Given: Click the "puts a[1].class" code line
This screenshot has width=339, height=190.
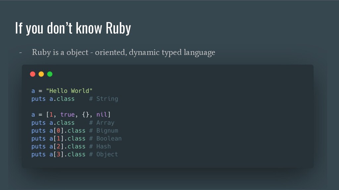Looking at the screenshot, I should point(58,139).
